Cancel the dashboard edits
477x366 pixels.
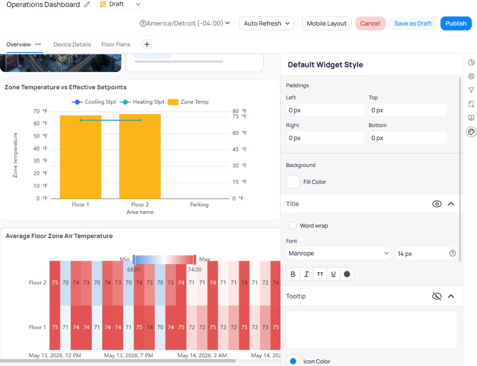[370, 23]
